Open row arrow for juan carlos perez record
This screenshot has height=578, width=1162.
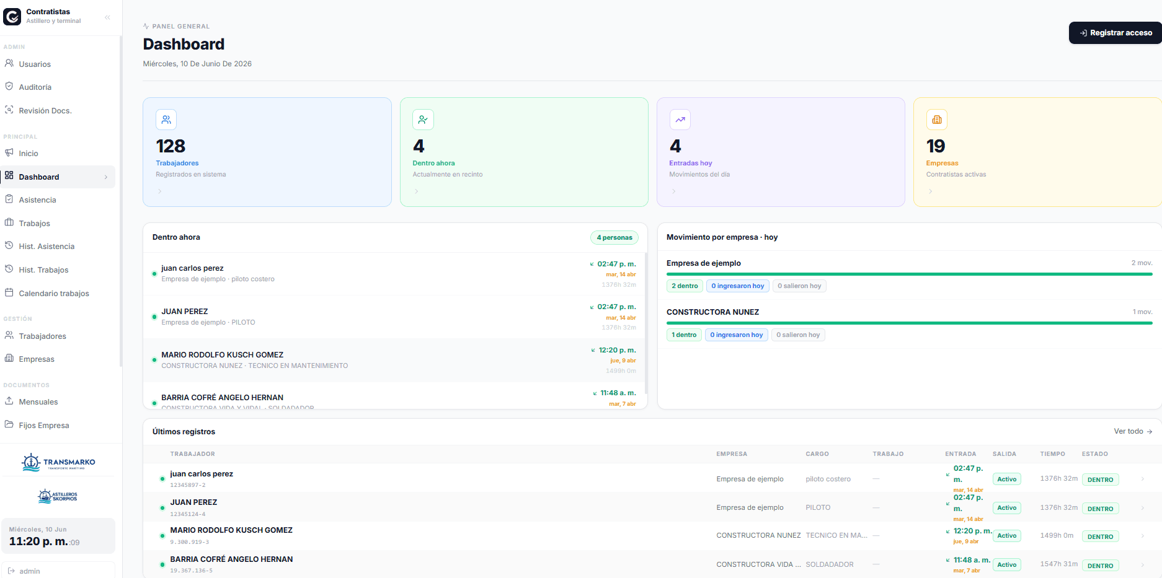click(x=1143, y=479)
